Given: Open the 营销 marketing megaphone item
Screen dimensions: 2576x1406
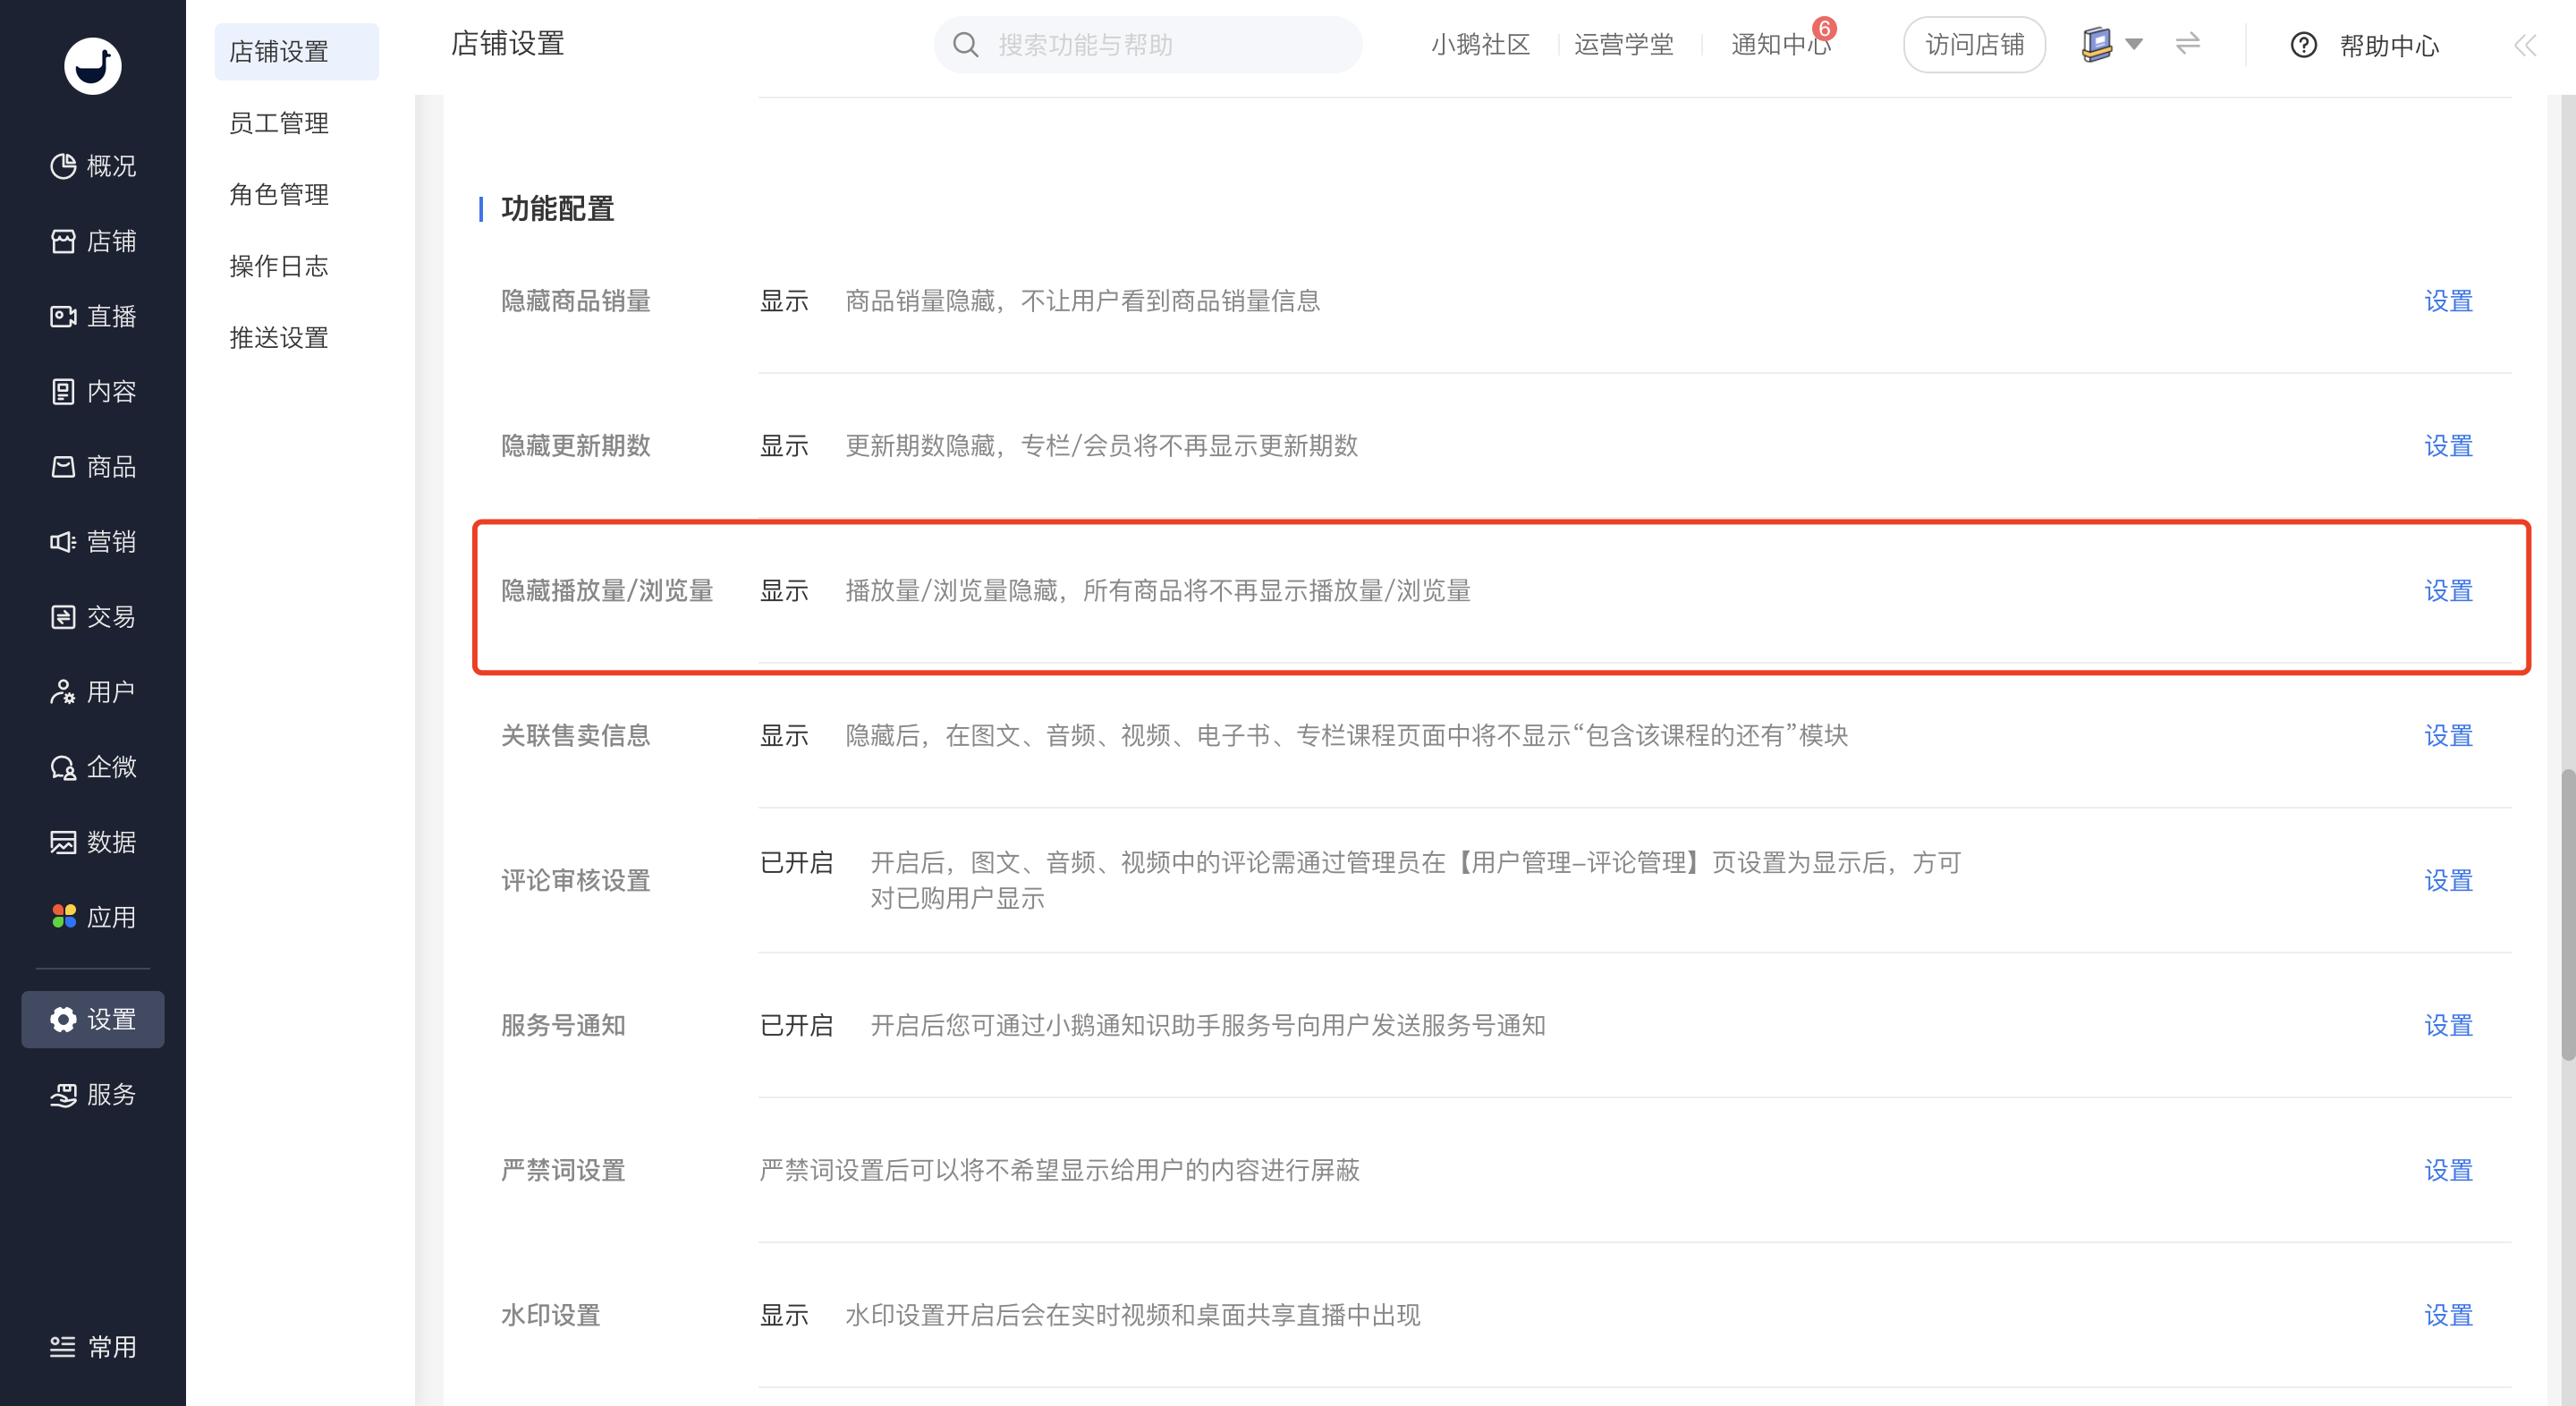Looking at the screenshot, I should click(93, 542).
